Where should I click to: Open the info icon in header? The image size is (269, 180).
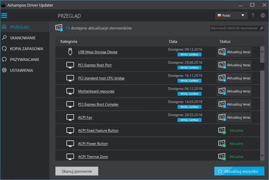click(x=263, y=15)
